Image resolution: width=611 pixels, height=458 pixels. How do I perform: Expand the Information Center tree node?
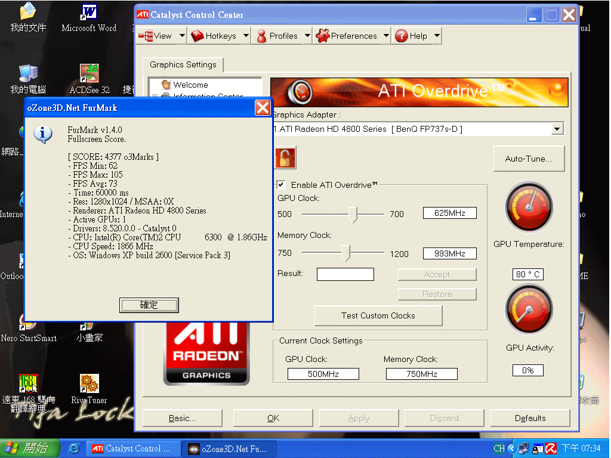(155, 96)
